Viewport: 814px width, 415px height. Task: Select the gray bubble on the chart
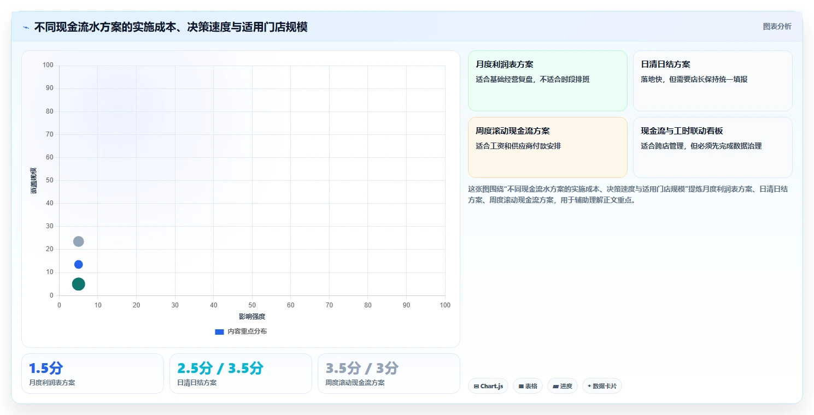[x=78, y=241]
